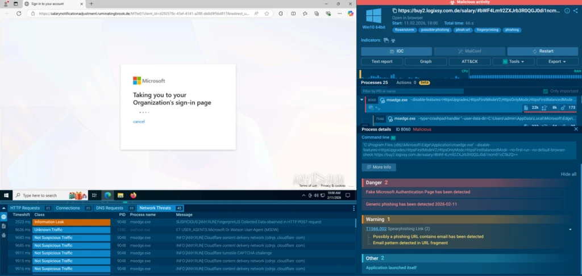The width and height of the screenshot is (582, 276).
Task: Switch to the HTTP Requests tab
Action: 25,208
